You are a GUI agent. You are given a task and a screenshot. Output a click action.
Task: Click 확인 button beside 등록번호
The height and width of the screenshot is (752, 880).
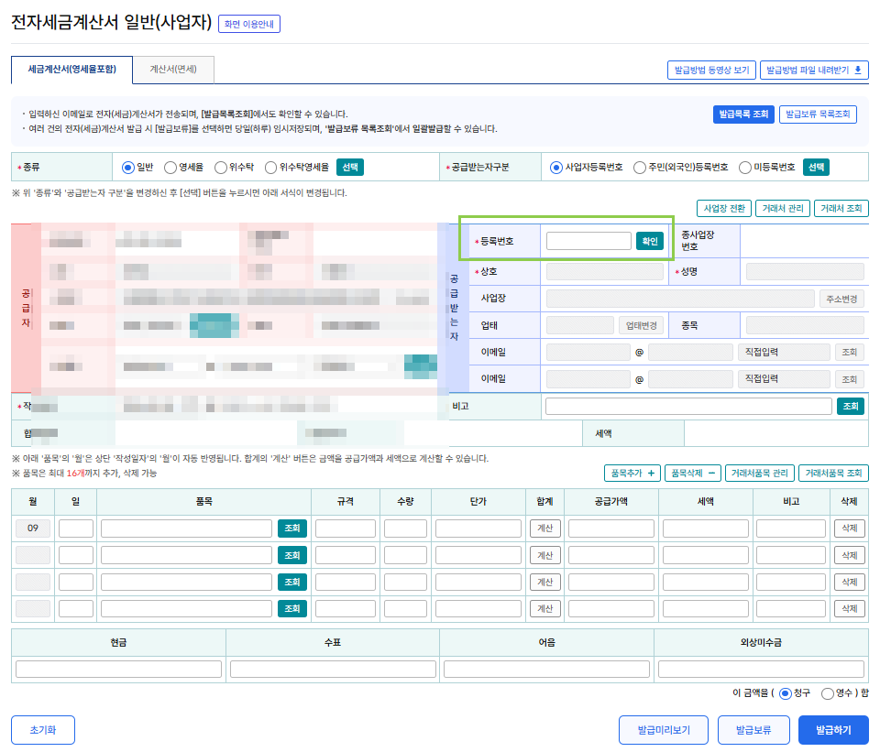coord(650,241)
